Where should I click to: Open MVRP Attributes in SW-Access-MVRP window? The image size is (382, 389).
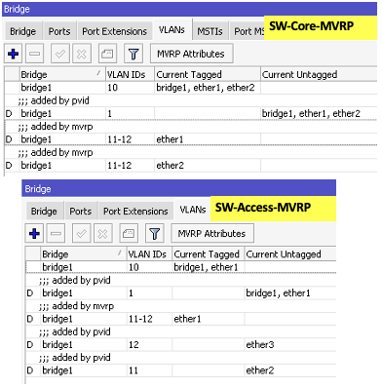coord(212,233)
